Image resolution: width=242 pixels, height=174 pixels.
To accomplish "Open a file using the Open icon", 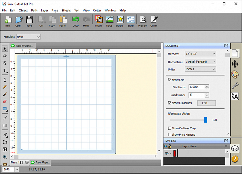I will click(19, 21).
